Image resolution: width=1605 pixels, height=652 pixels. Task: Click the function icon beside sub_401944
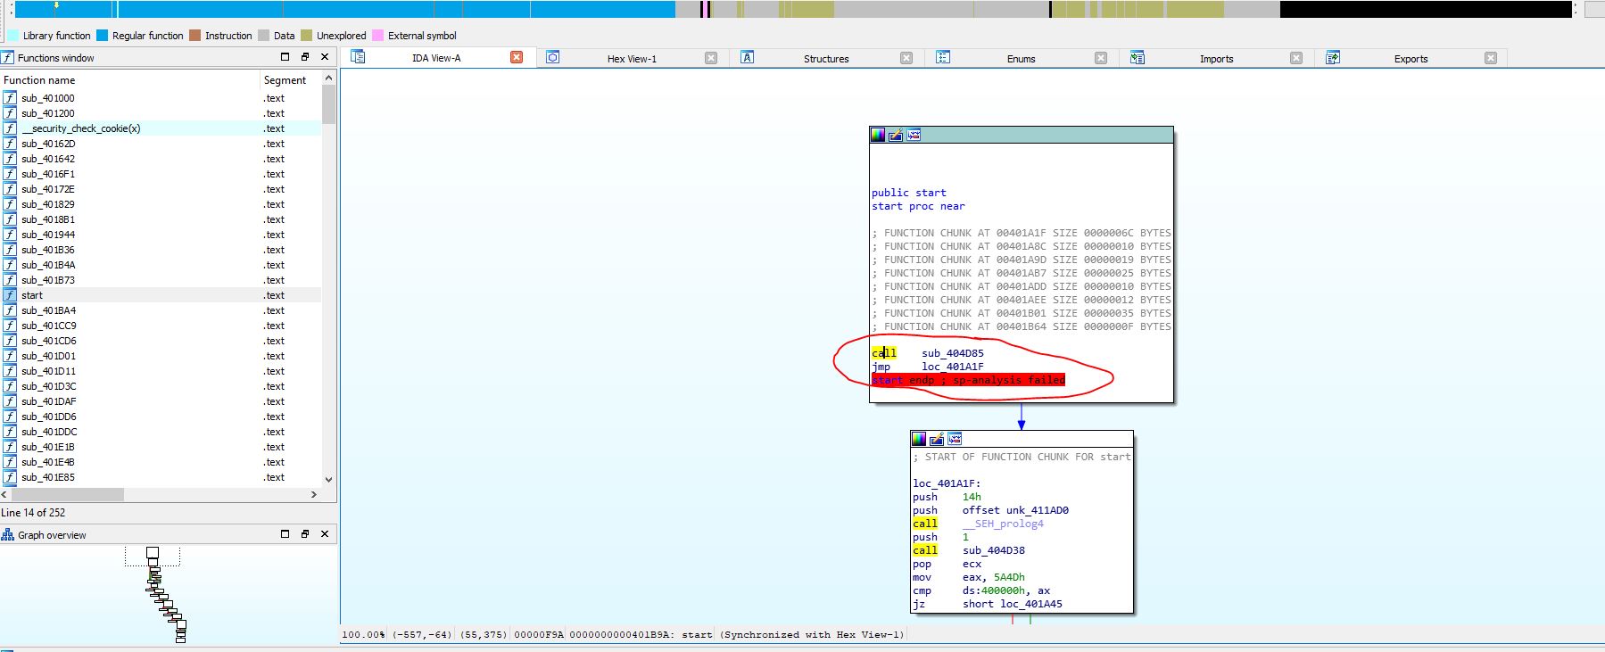[x=10, y=235]
